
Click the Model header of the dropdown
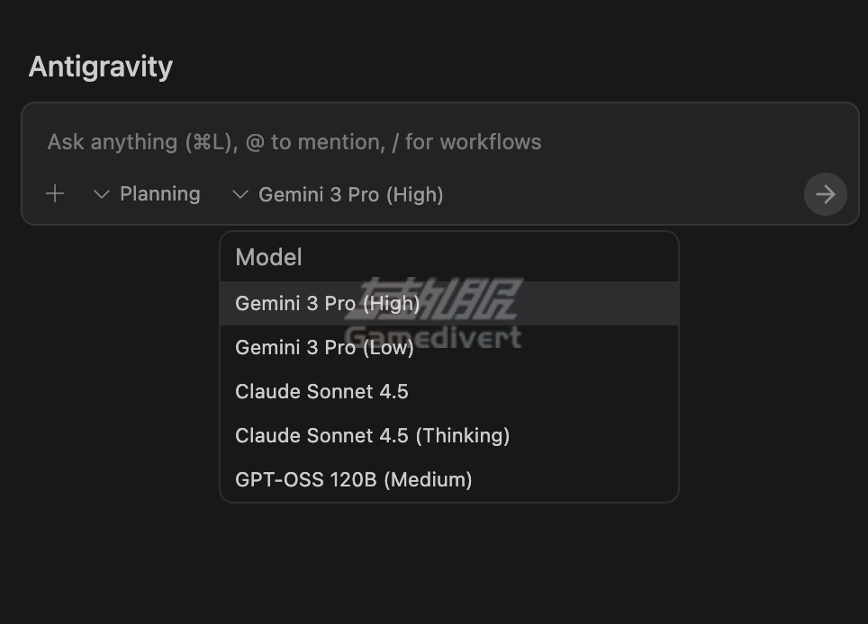point(268,257)
